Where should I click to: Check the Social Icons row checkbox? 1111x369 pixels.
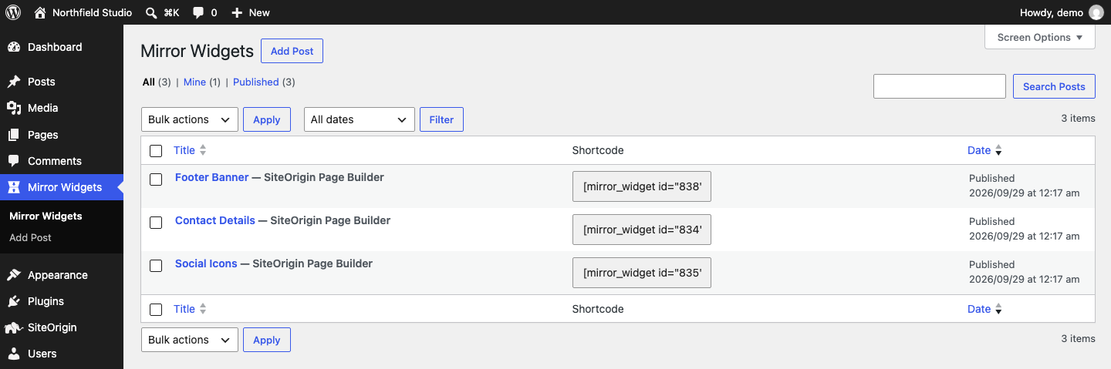(x=156, y=266)
